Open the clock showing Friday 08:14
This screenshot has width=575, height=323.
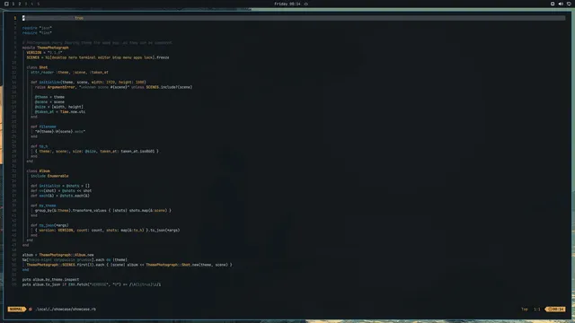(x=287, y=4)
